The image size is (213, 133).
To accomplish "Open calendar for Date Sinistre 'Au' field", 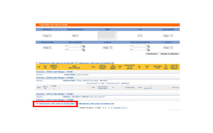I will (83, 50).
